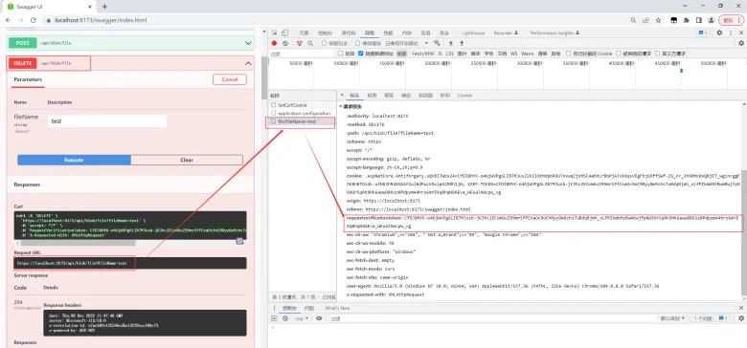Close the console drawer

741,308
